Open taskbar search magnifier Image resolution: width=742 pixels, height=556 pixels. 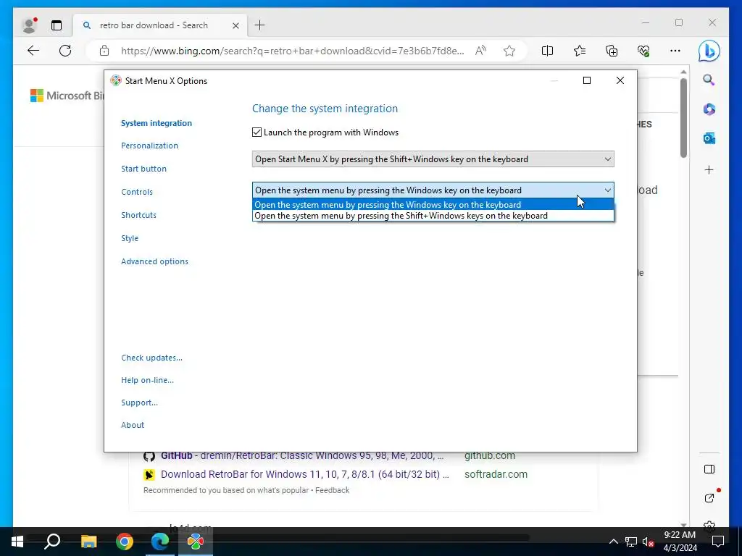point(52,542)
